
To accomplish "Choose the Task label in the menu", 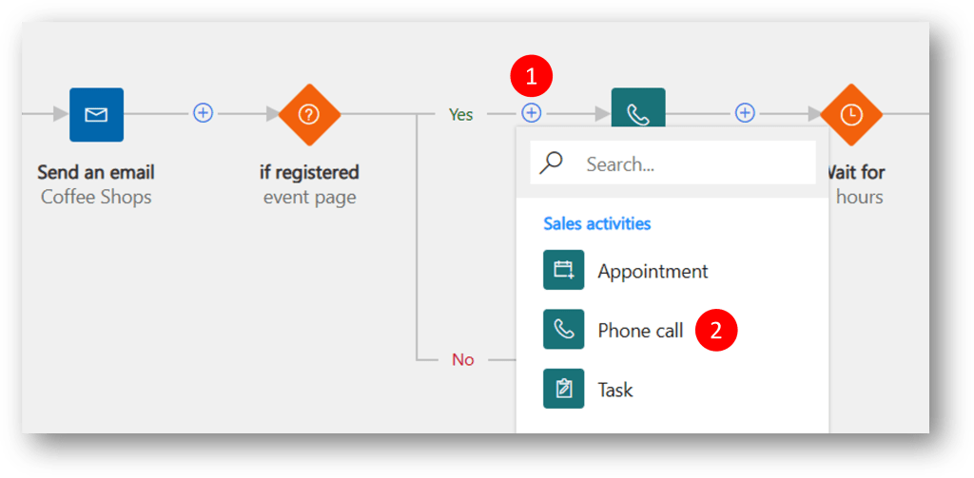I will pyautogui.click(x=615, y=390).
